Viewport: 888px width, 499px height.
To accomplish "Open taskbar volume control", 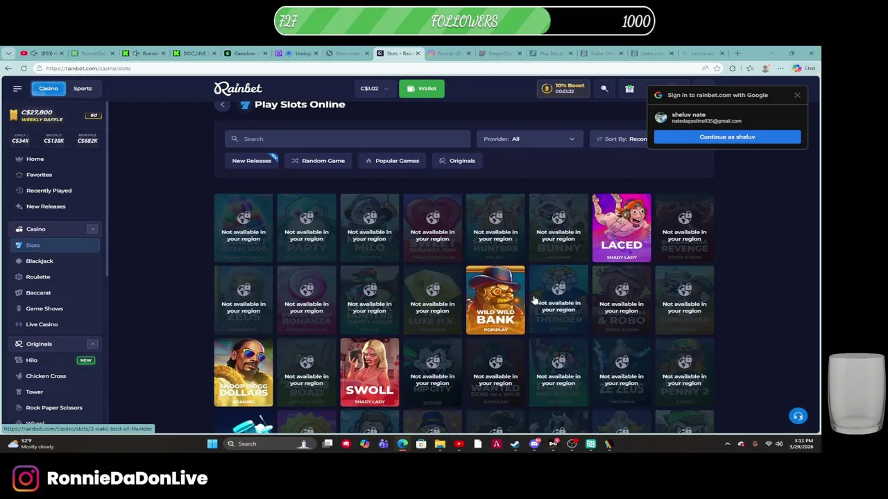I will click(x=778, y=444).
